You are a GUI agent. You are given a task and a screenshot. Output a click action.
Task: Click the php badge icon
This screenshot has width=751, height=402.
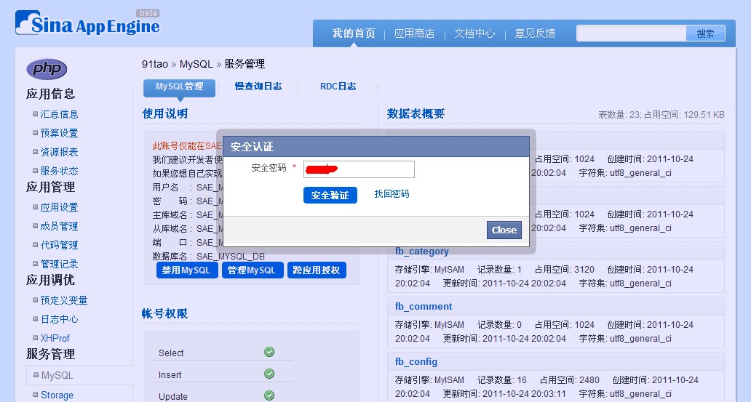[x=47, y=69]
